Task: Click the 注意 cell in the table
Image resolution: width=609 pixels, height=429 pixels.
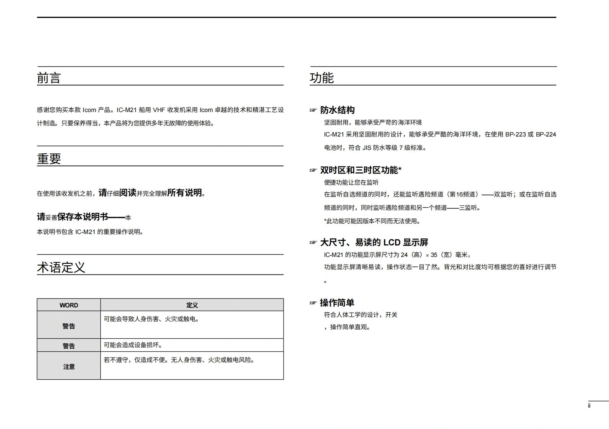Action: coord(69,366)
